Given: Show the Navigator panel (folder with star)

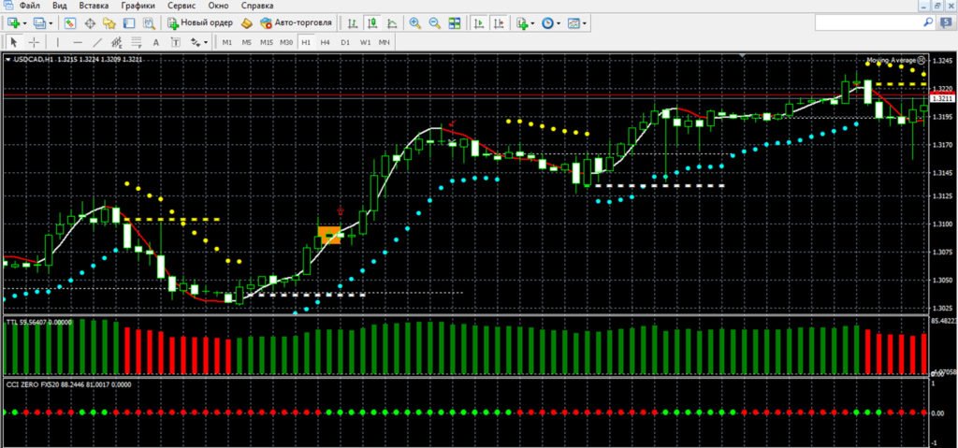Looking at the screenshot, I should point(109,23).
